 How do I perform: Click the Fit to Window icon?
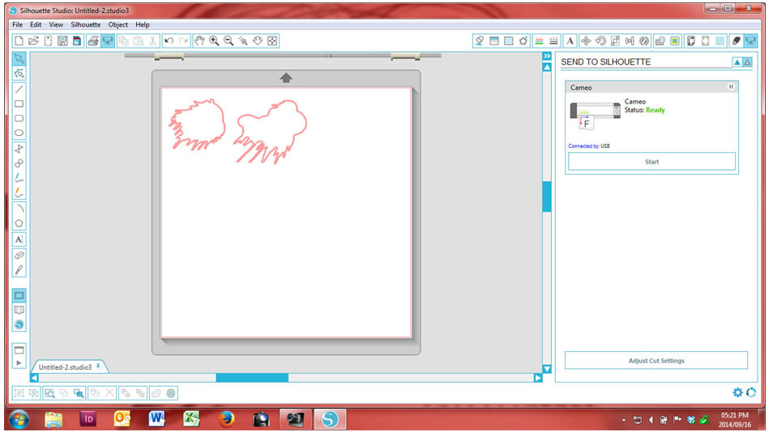pyautogui.click(x=272, y=41)
